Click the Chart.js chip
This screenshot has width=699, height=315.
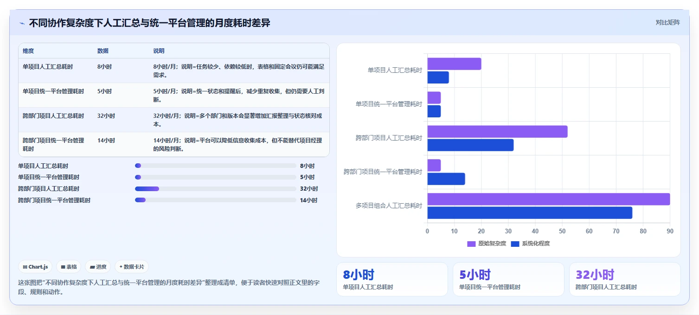(35, 267)
